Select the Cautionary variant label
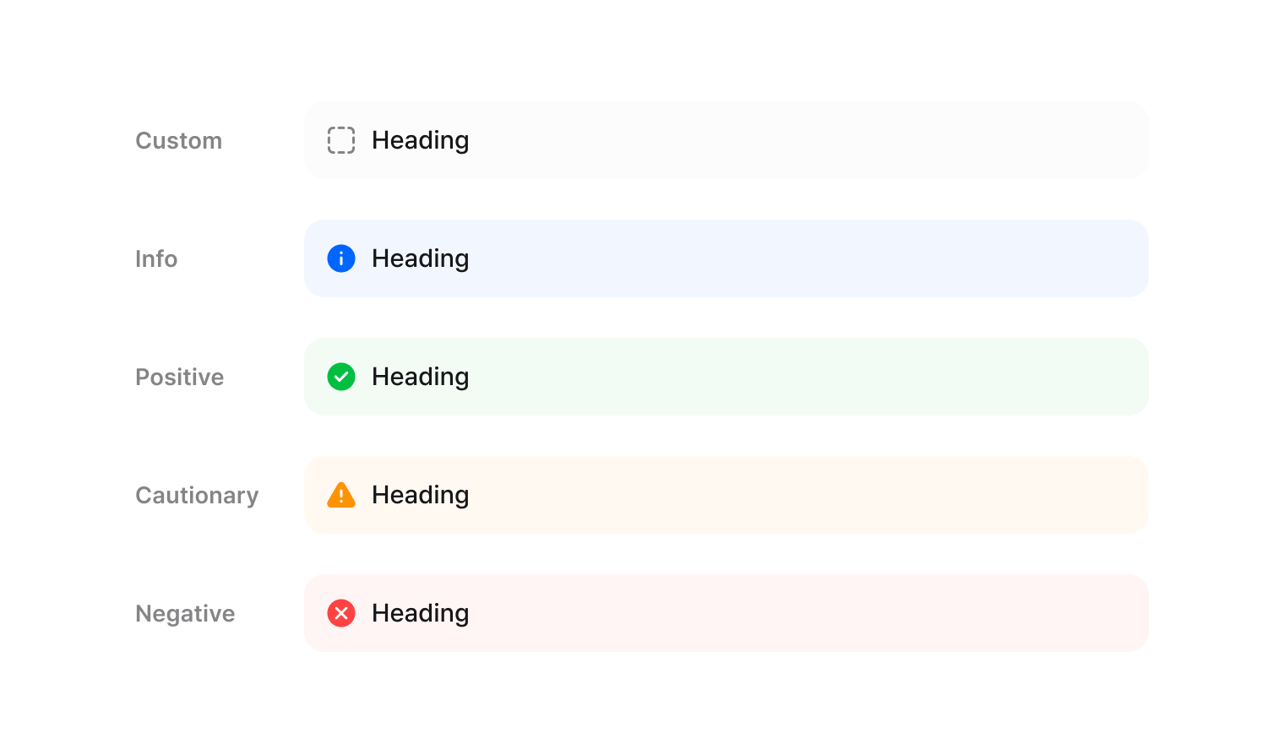The height and width of the screenshot is (755, 1284). pyautogui.click(x=197, y=495)
